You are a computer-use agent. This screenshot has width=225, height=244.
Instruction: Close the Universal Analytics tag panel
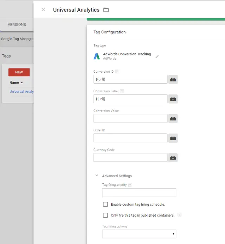coord(43,10)
